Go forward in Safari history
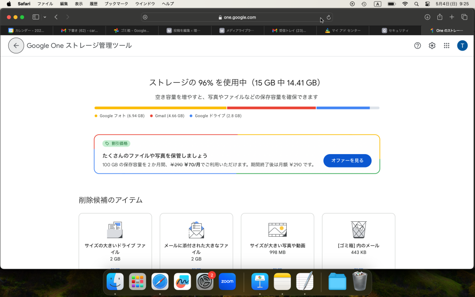This screenshot has height=297, width=475. click(68, 17)
